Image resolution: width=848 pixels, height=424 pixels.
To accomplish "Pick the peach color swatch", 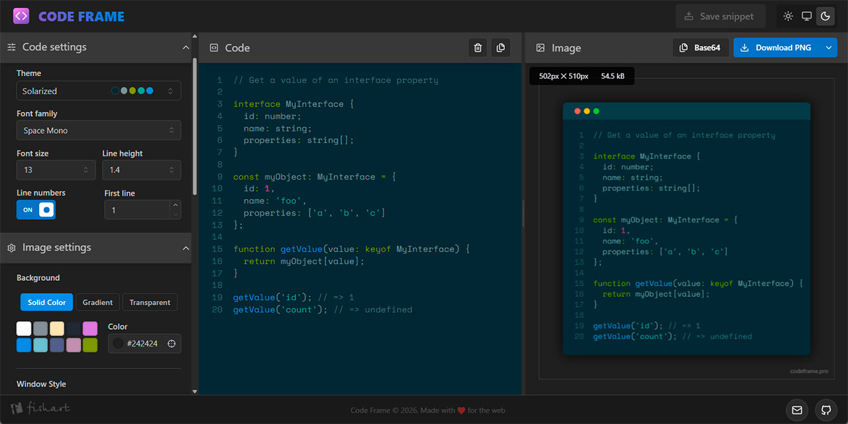I will click(57, 329).
